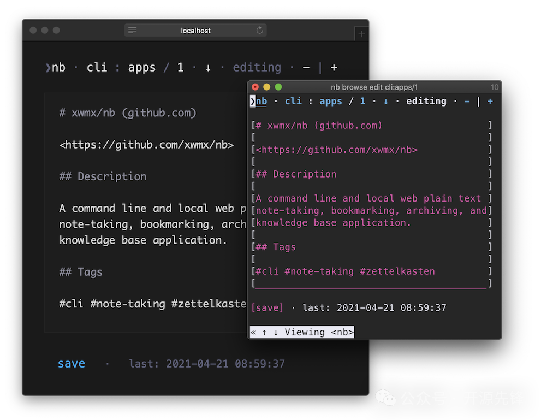Open the cli link in terminal window
Image resolution: width=541 pixels, height=420 pixels.
coord(293,101)
